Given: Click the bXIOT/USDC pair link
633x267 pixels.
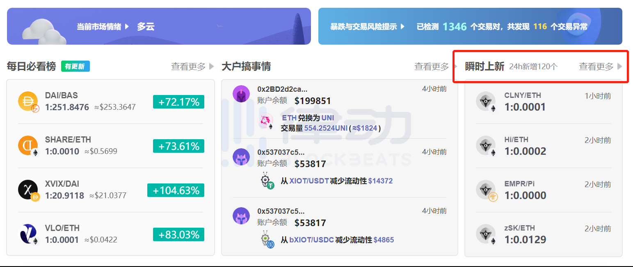Looking at the screenshot, I should click(311, 240).
